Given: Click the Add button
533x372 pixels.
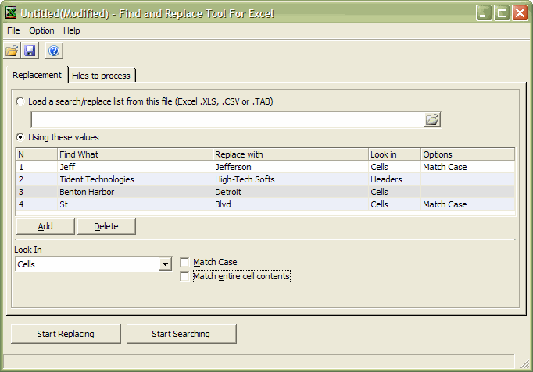Looking at the screenshot, I should tap(45, 226).
